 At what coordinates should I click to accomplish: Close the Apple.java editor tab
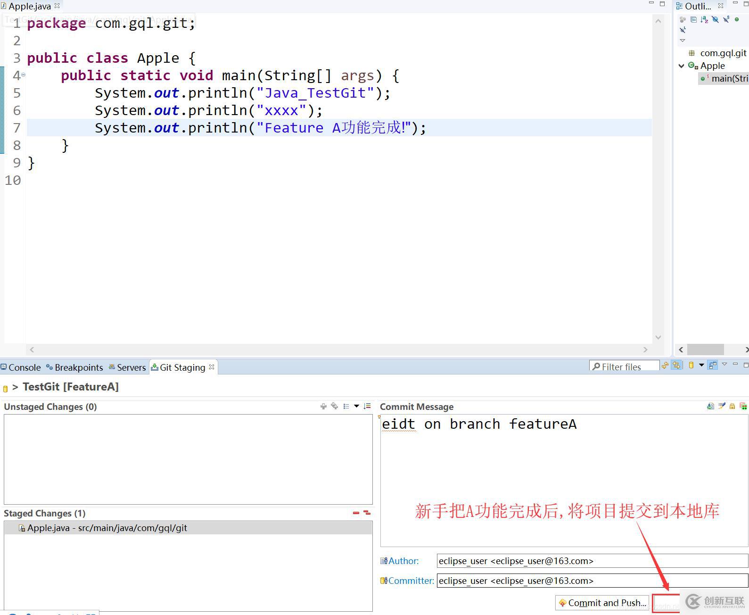pos(57,6)
